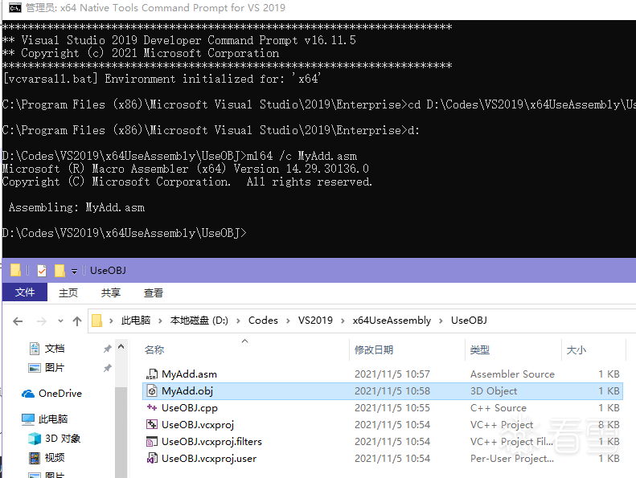Click the 3D Object type cell

494,390
